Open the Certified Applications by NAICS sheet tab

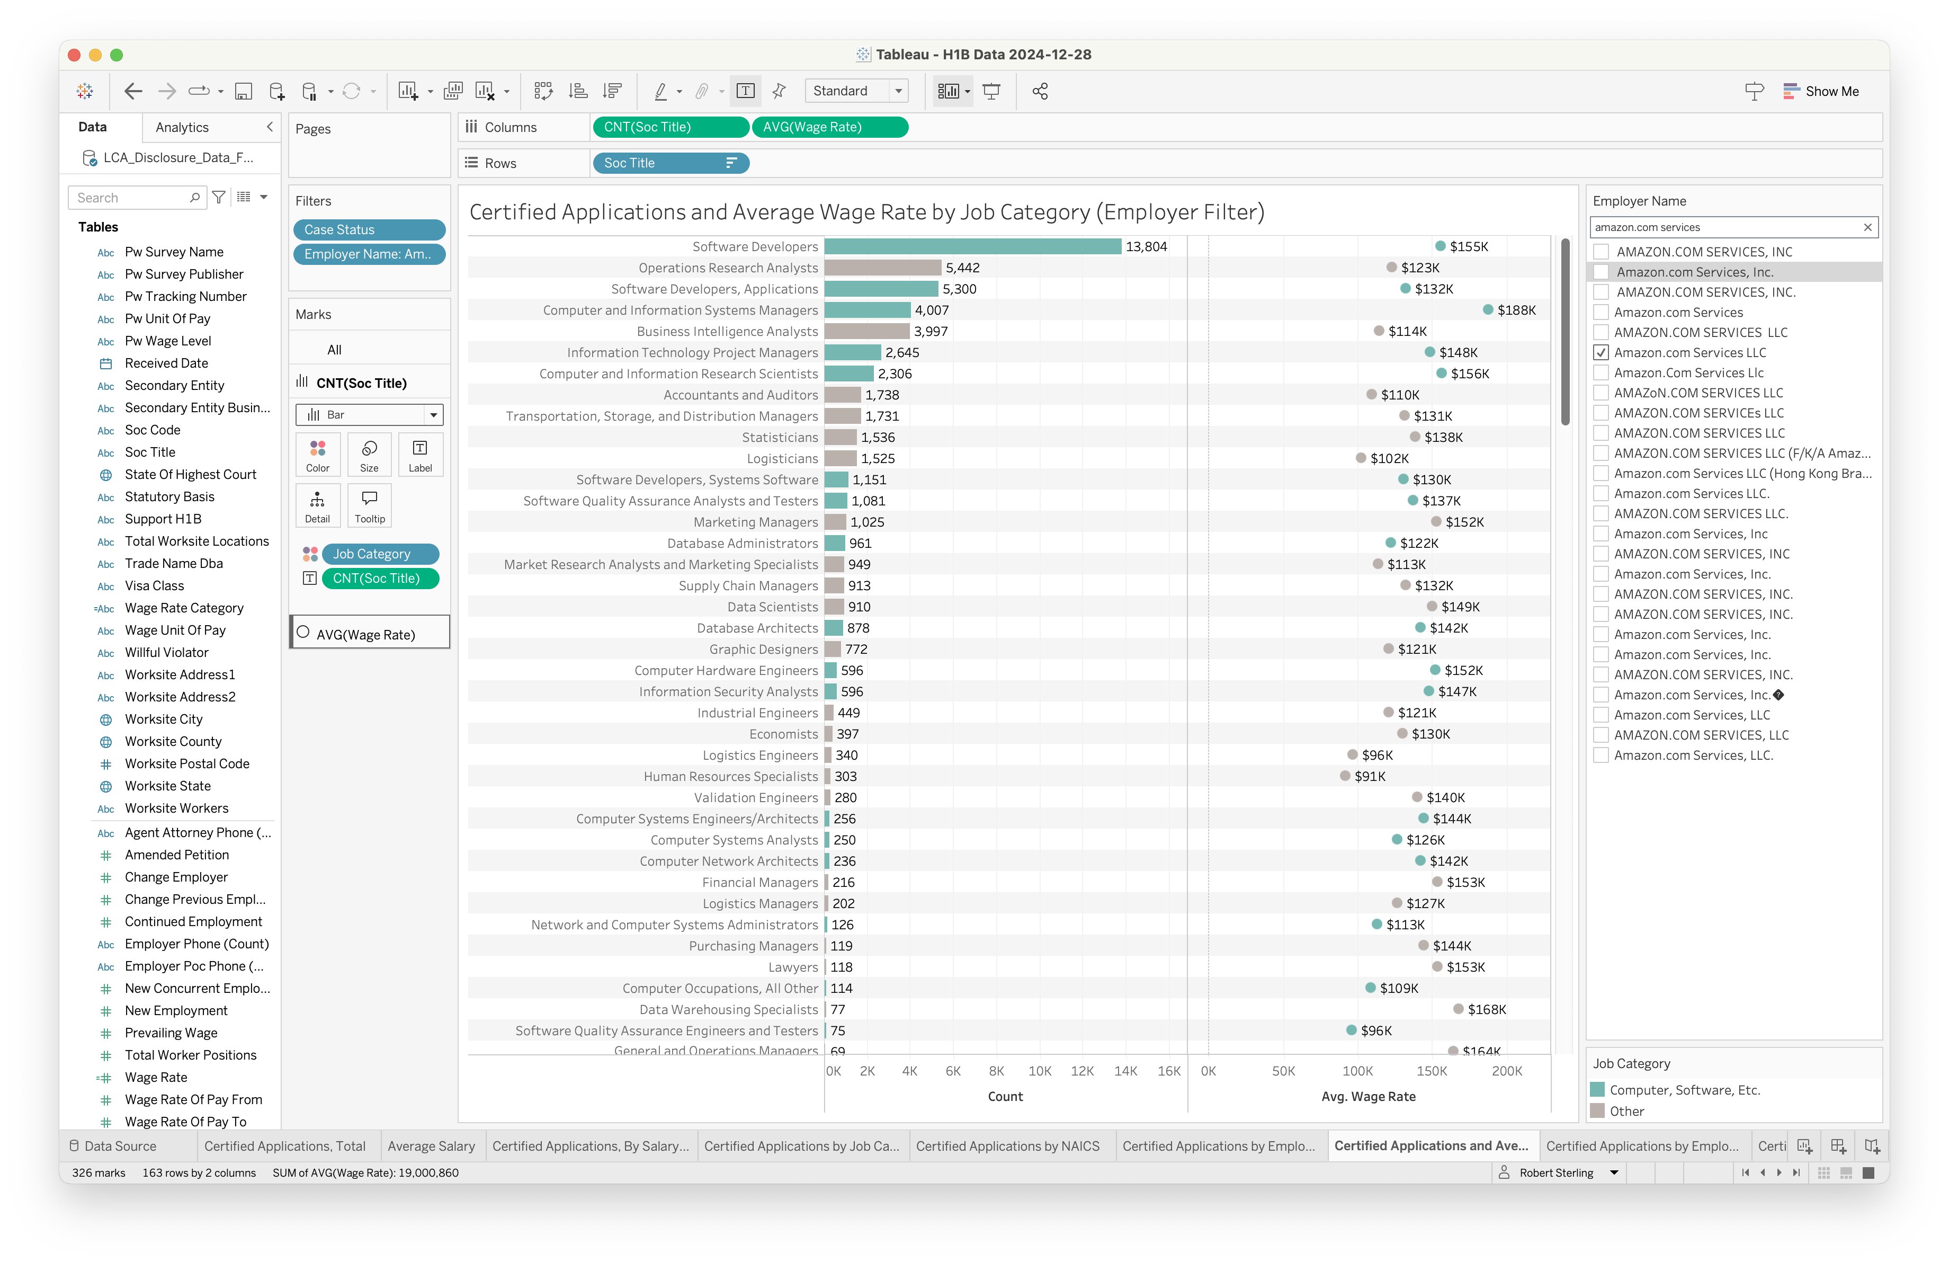pos(1007,1146)
